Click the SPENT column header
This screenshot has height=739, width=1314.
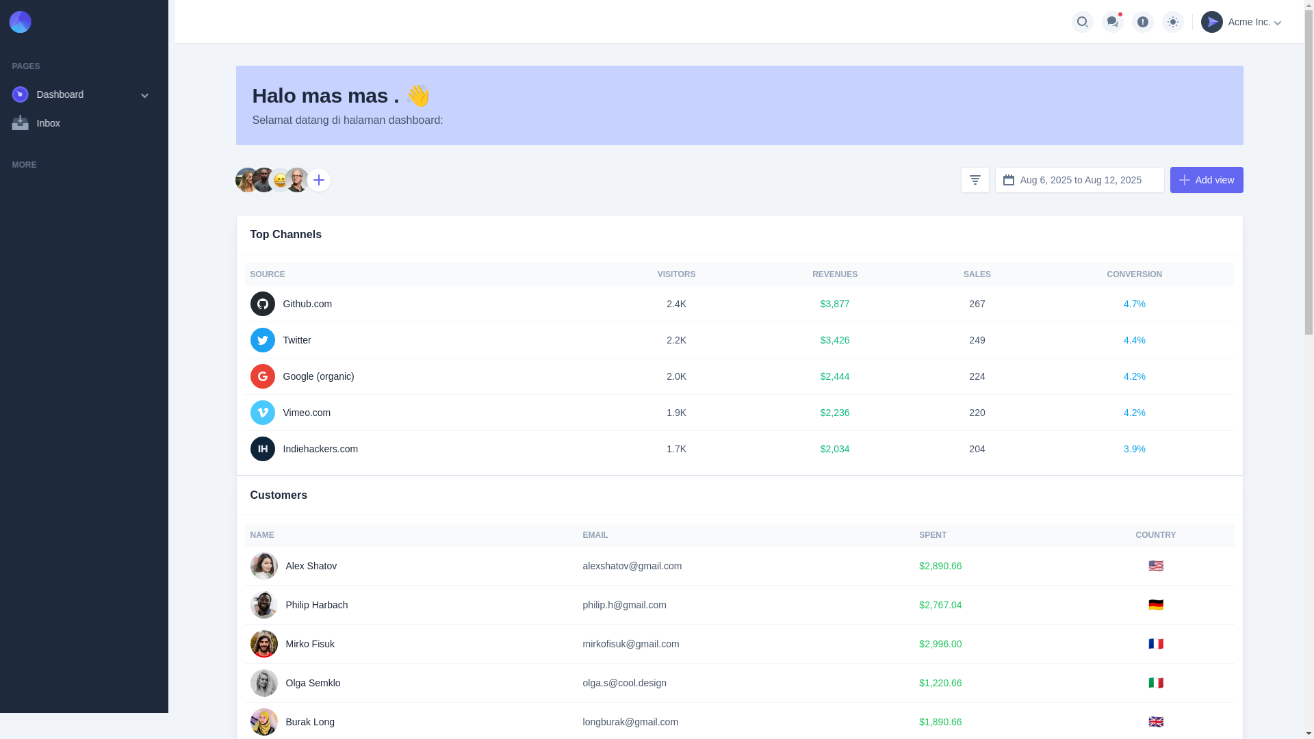pos(932,535)
